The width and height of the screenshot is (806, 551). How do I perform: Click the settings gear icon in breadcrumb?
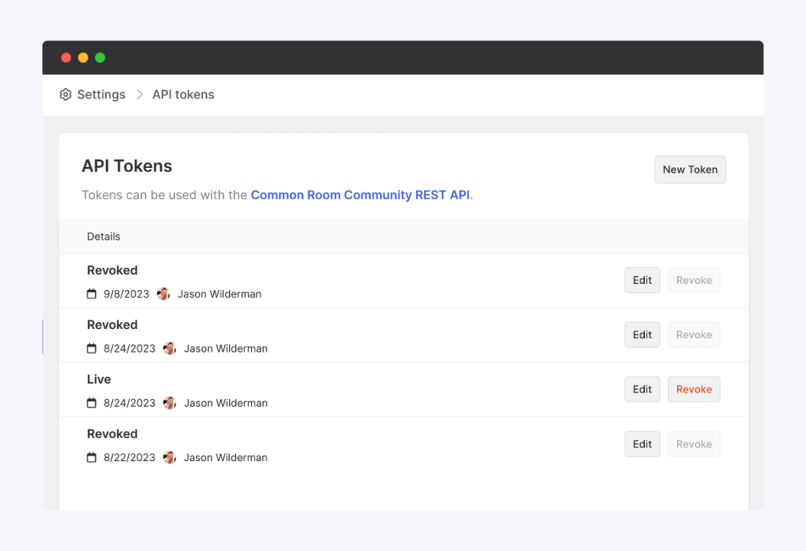click(65, 94)
